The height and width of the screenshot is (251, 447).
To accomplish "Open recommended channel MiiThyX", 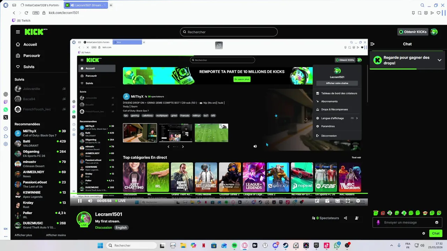I will (x=40, y=133).
